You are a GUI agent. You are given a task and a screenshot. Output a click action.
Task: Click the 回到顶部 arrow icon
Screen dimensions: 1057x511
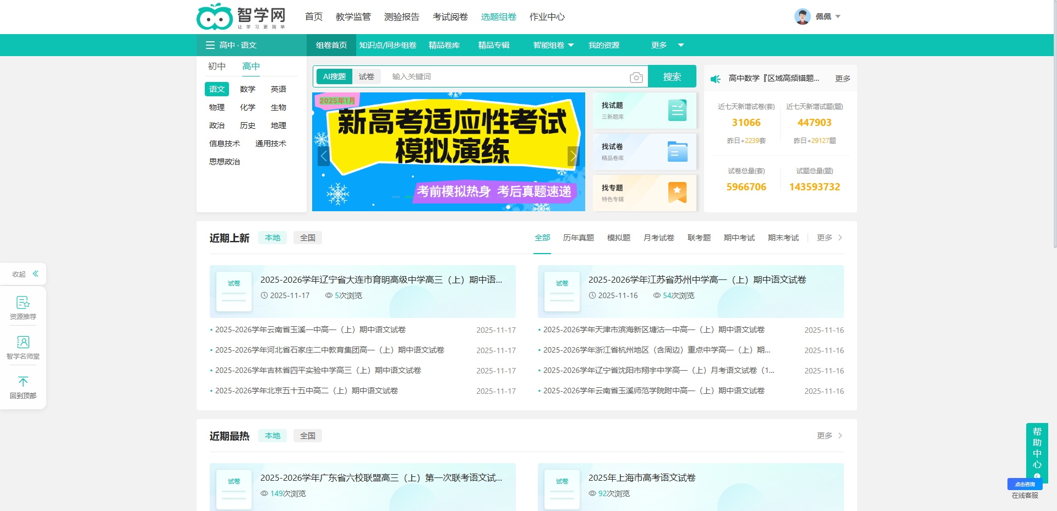coord(23,382)
